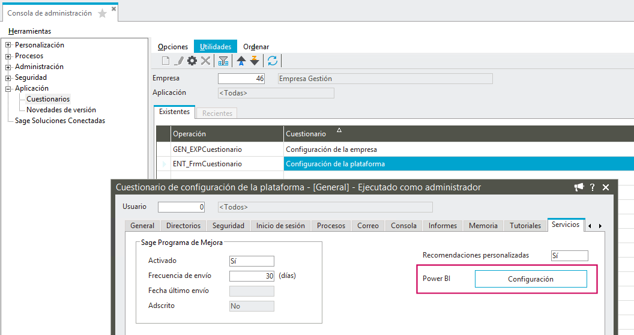Viewport: 634px width, 335px height.
Task: Collapse the Aplicación tree node
Action: [8, 89]
